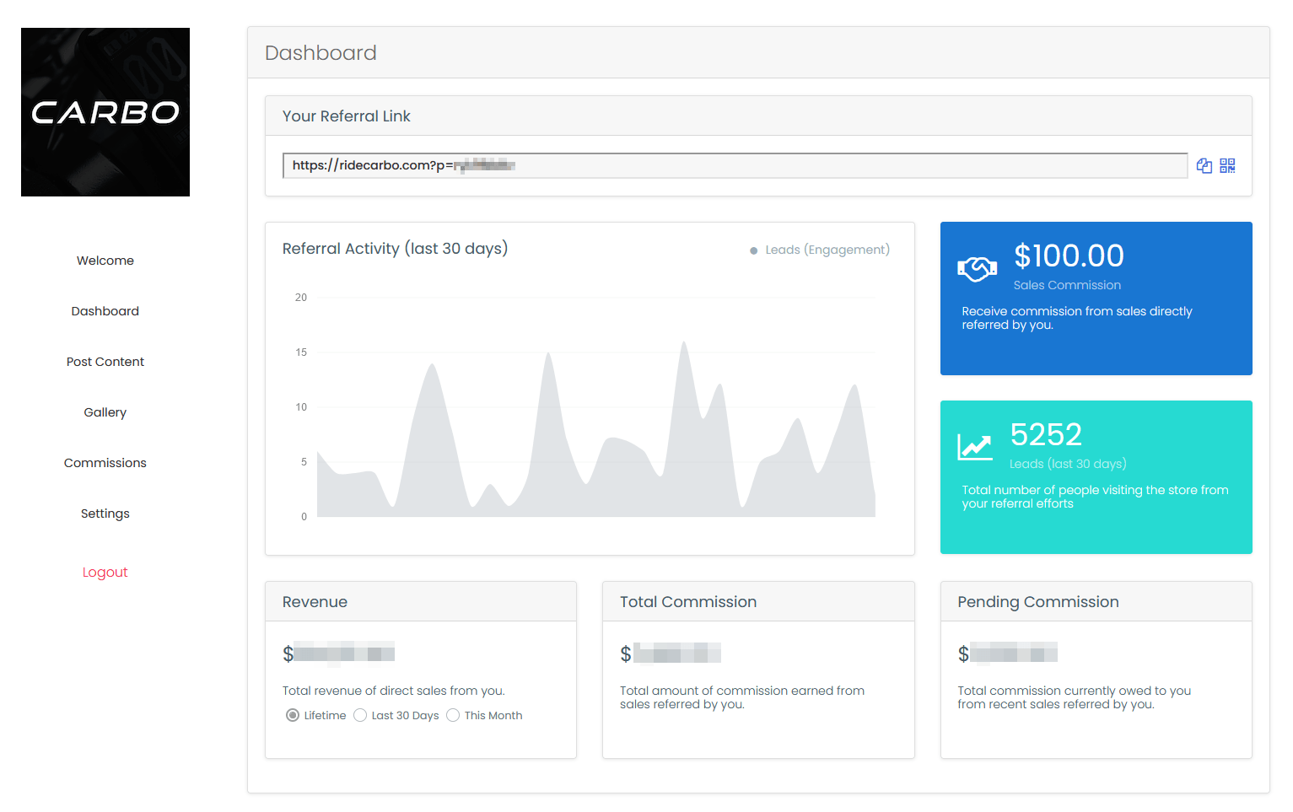Click the copy referral link icon

point(1204,166)
